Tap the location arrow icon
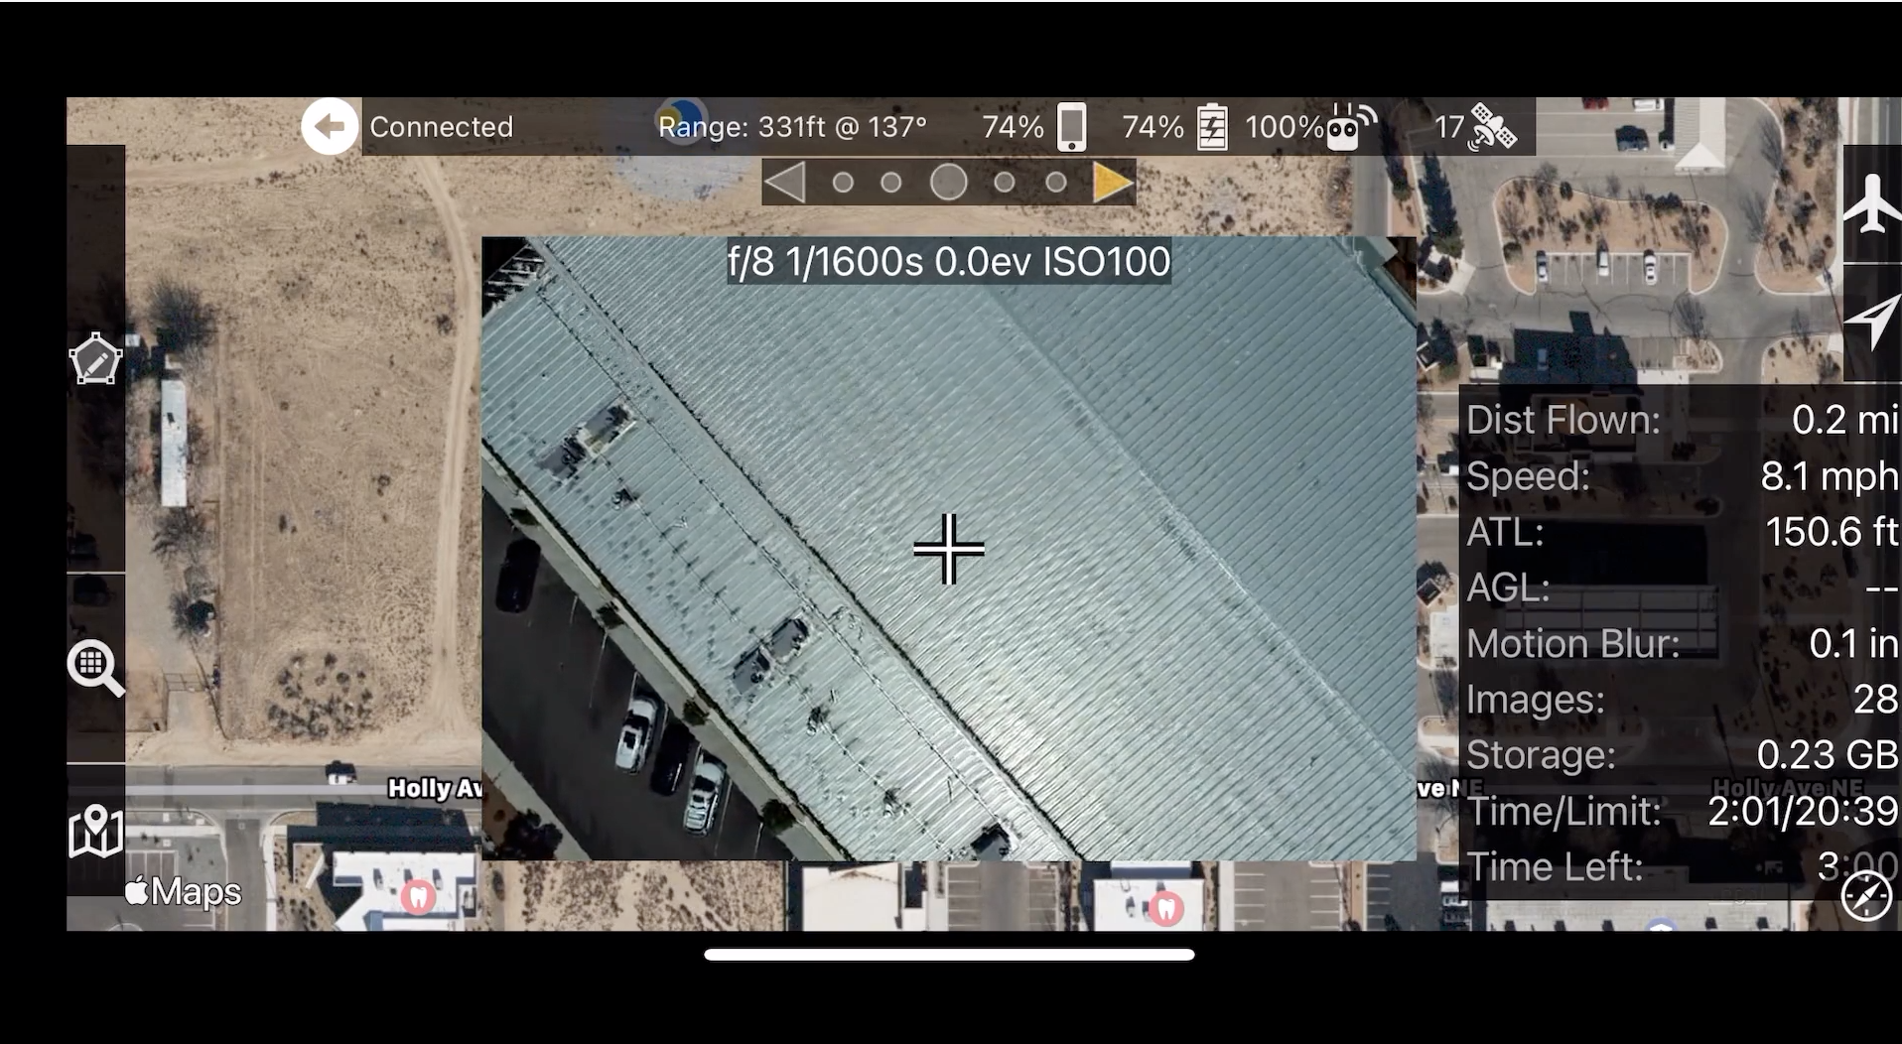Viewport: 1902px width, 1044px height. [1871, 323]
